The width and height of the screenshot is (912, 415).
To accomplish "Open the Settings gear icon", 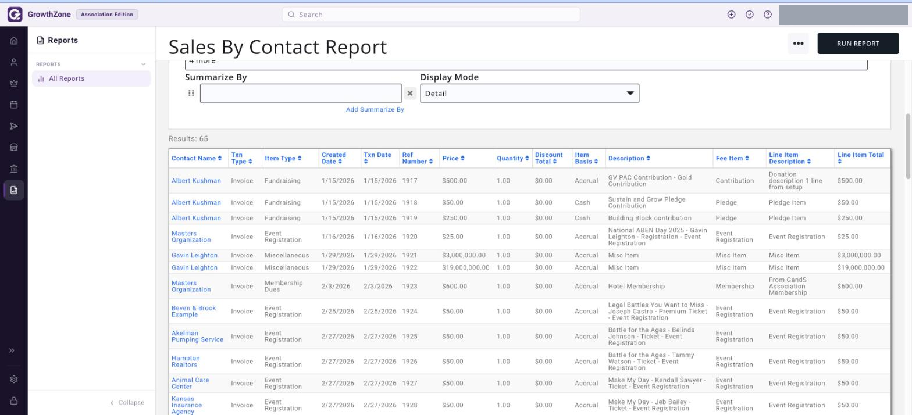I will pyautogui.click(x=14, y=380).
